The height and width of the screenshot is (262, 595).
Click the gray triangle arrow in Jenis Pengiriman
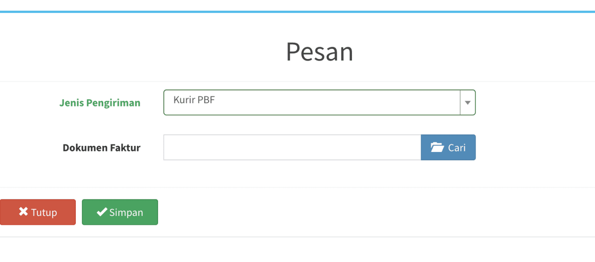pyautogui.click(x=468, y=103)
